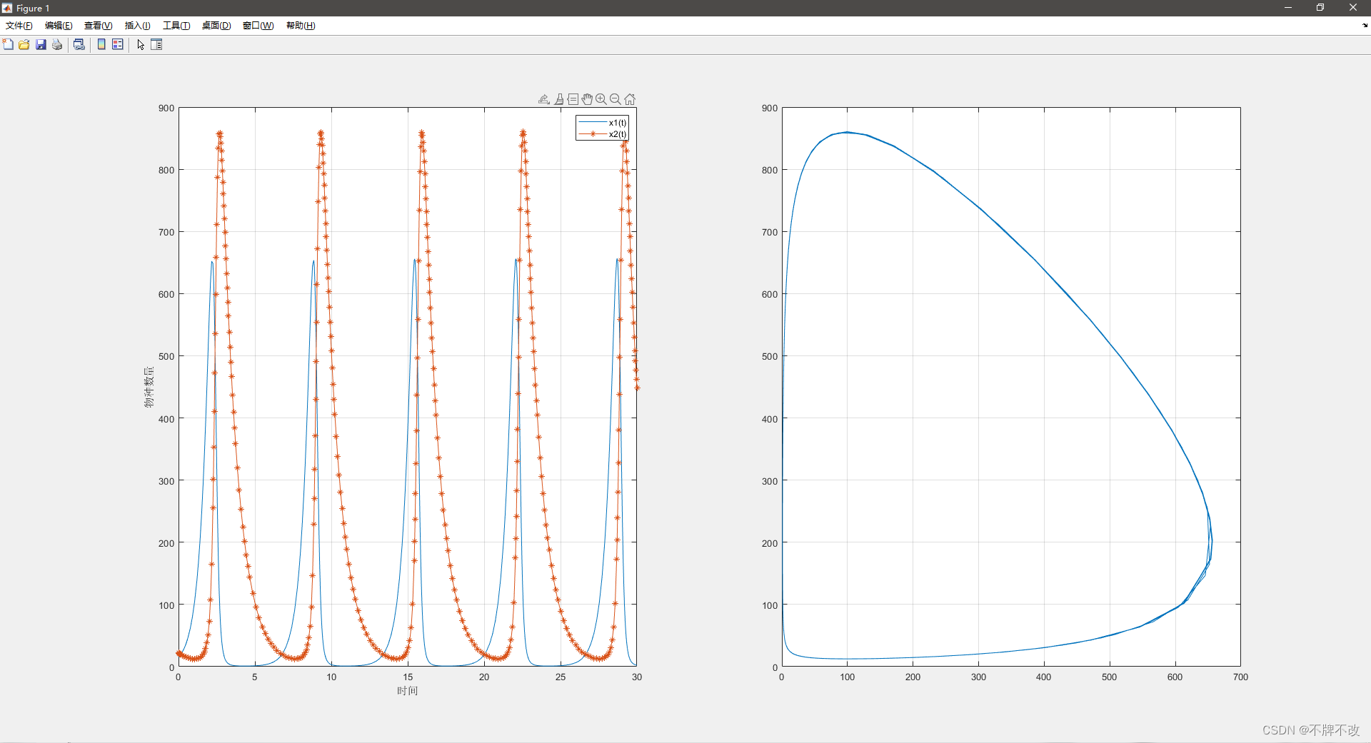Open the 窗口(W) menu
The width and height of the screenshot is (1371, 743).
point(258,26)
